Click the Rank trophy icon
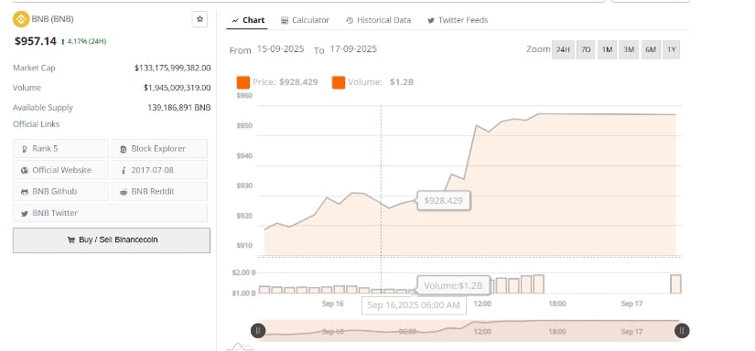The image size is (755, 351). (x=25, y=149)
